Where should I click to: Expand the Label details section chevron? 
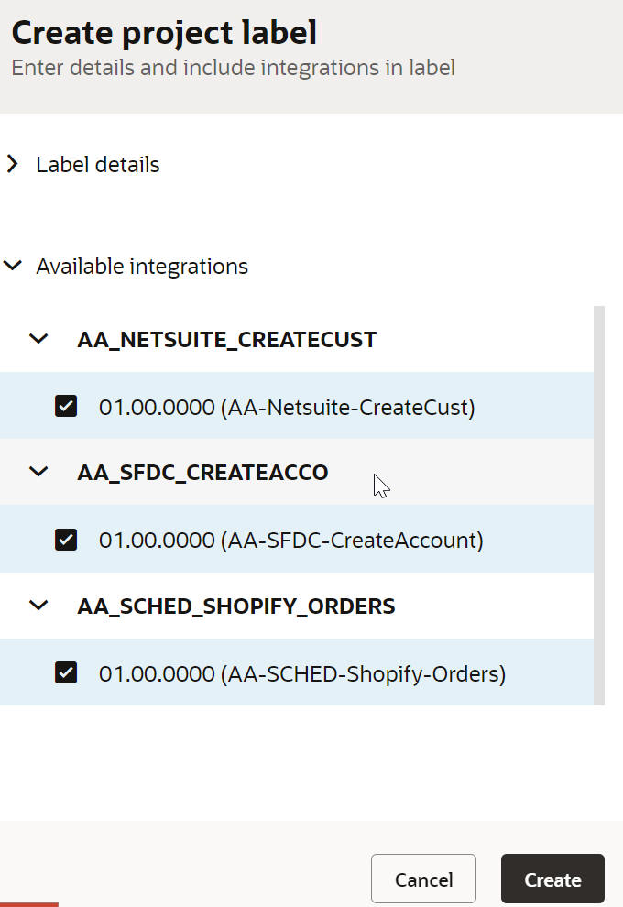click(12, 164)
